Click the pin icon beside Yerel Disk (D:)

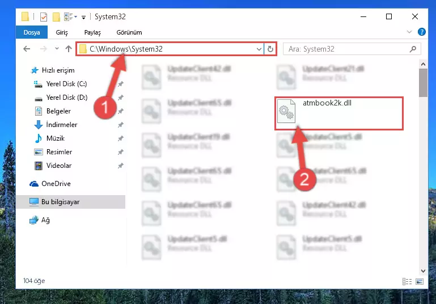(120, 98)
